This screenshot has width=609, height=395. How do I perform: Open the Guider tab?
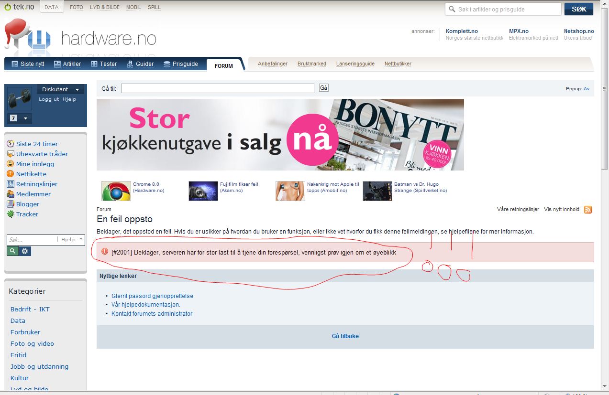[x=140, y=64]
